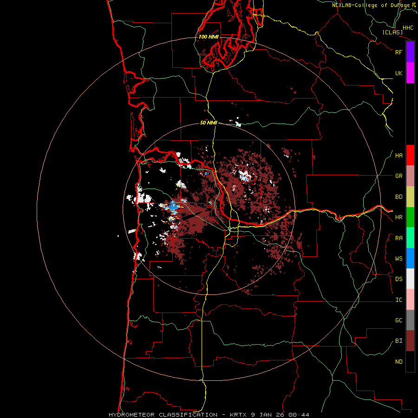Click the WS legend label

coord(398,259)
